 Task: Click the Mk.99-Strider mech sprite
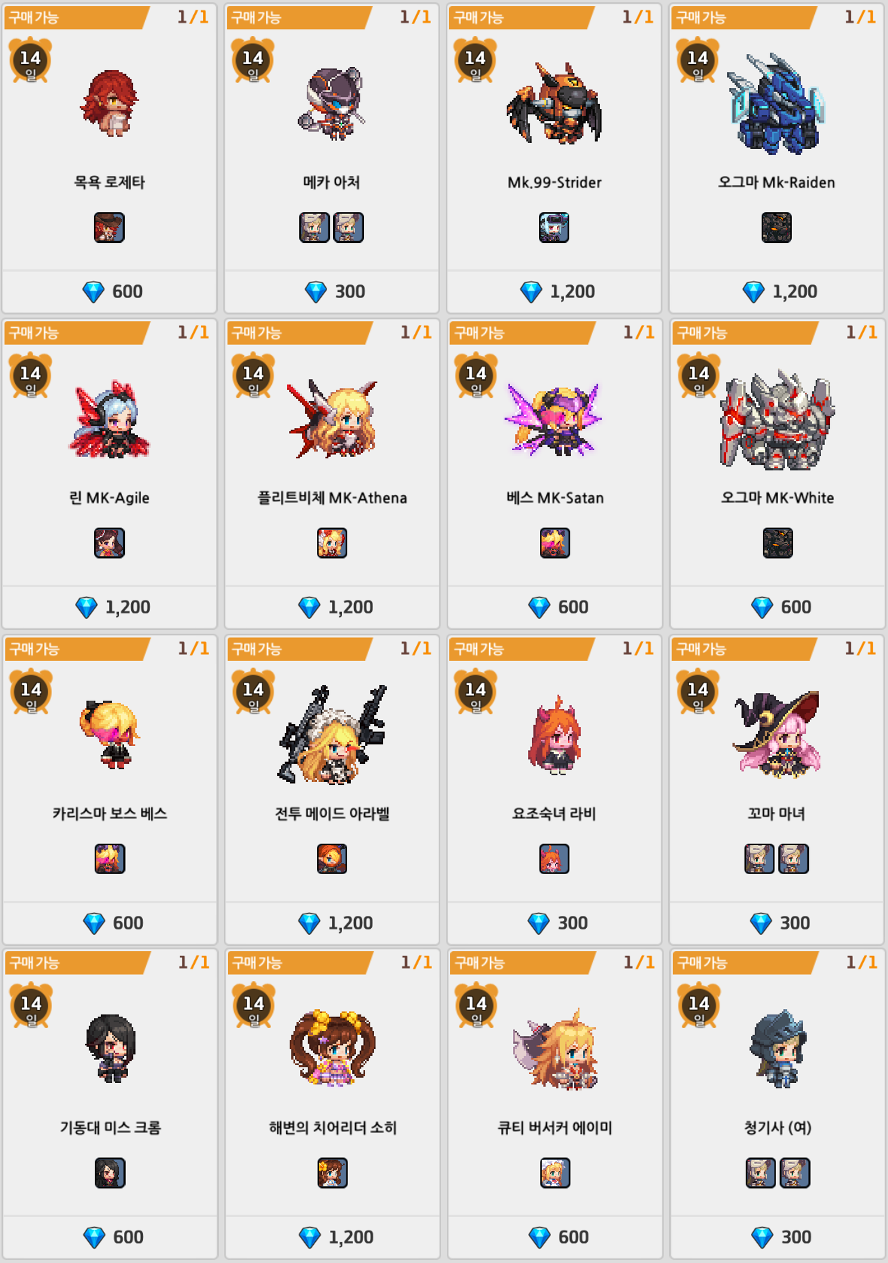pyautogui.click(x=554, y=103)
